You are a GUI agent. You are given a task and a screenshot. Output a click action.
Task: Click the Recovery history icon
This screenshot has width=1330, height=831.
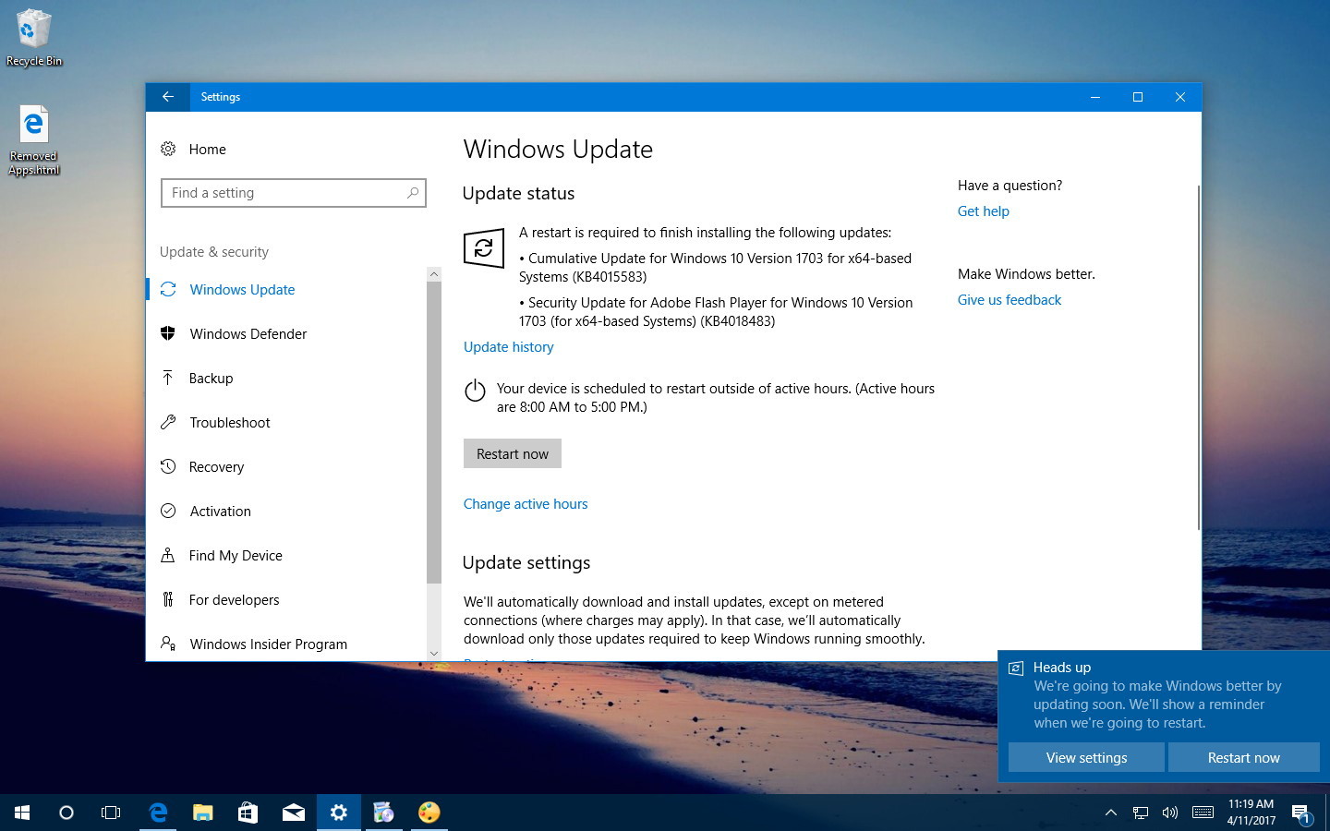(168, 466)
